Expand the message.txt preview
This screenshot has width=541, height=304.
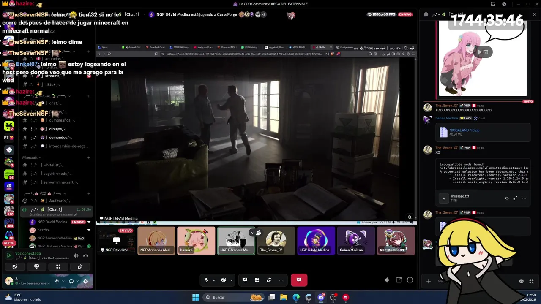coord(444,198)
